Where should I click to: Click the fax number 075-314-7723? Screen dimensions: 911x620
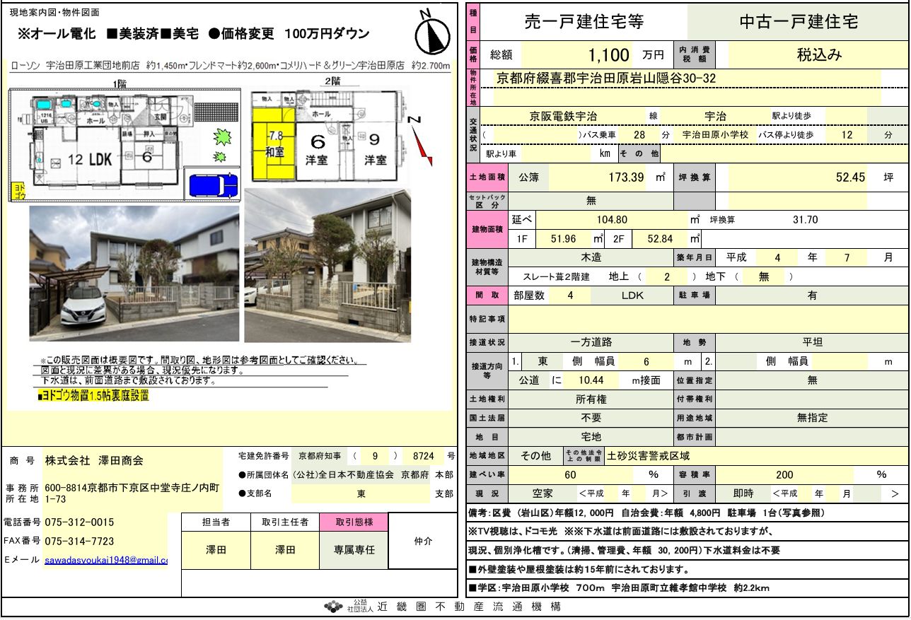tap(79, 541)
